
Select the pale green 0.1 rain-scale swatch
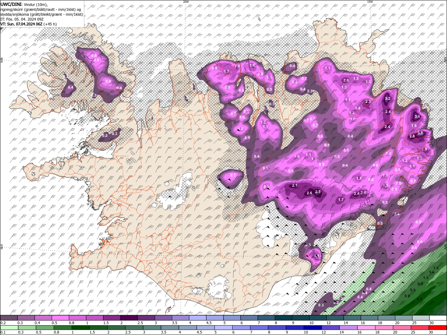point(9,328)
